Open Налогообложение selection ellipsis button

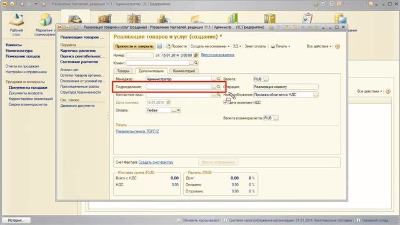point(316,94)
